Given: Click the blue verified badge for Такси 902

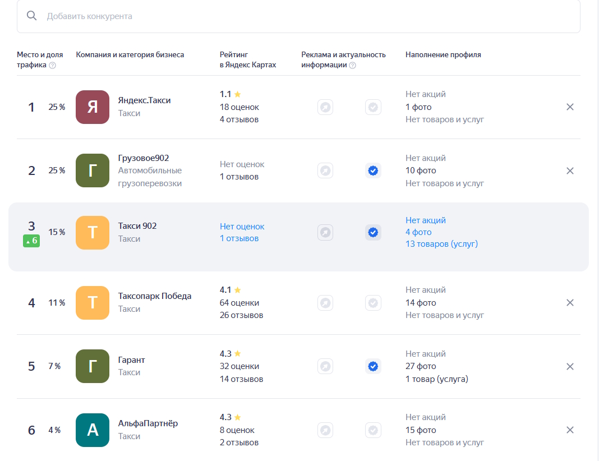Looking at the screenshot, I should pyautogui.click(x=373, y=232).
